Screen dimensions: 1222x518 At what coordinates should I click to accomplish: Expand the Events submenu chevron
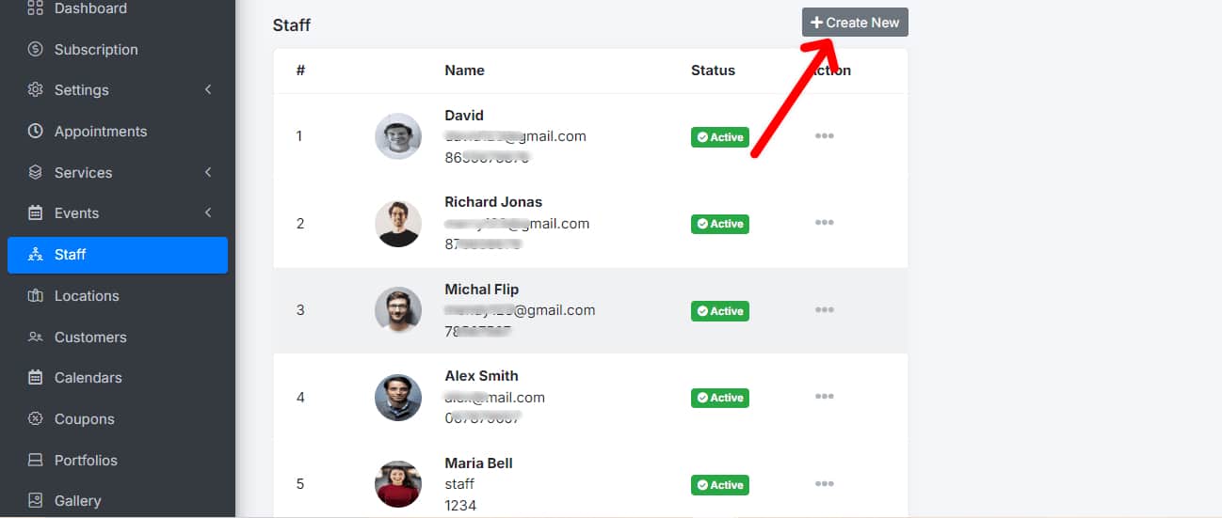[208, 213]
